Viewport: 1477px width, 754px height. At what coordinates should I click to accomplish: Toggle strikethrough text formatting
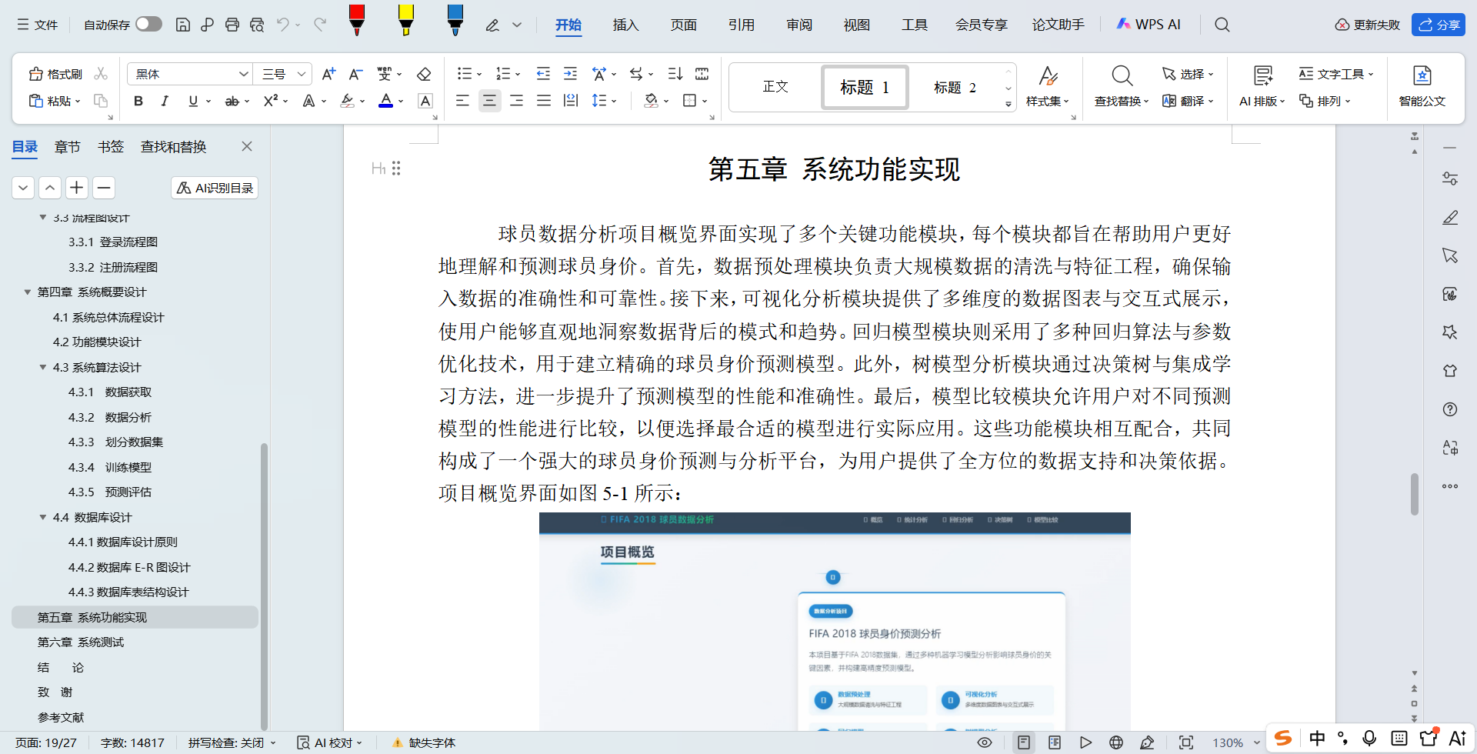232,101
